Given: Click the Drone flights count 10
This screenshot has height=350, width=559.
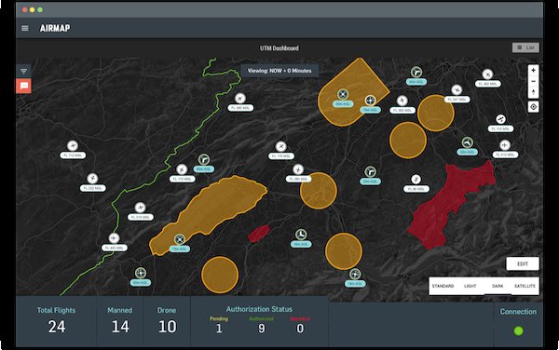Looking at the screenshot, I should [x=167, y=327].
